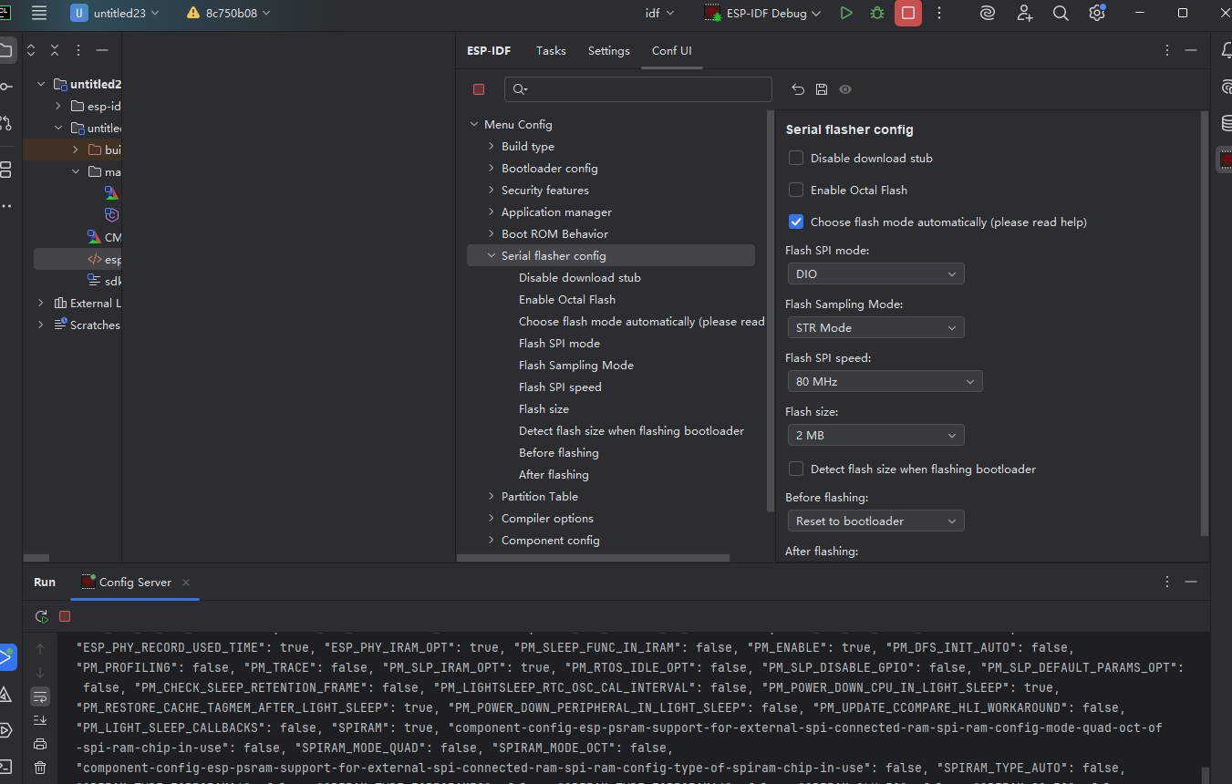Click the green Run button in toolbar
Screen dimensions: 1232x784
[x=846, y=13]
